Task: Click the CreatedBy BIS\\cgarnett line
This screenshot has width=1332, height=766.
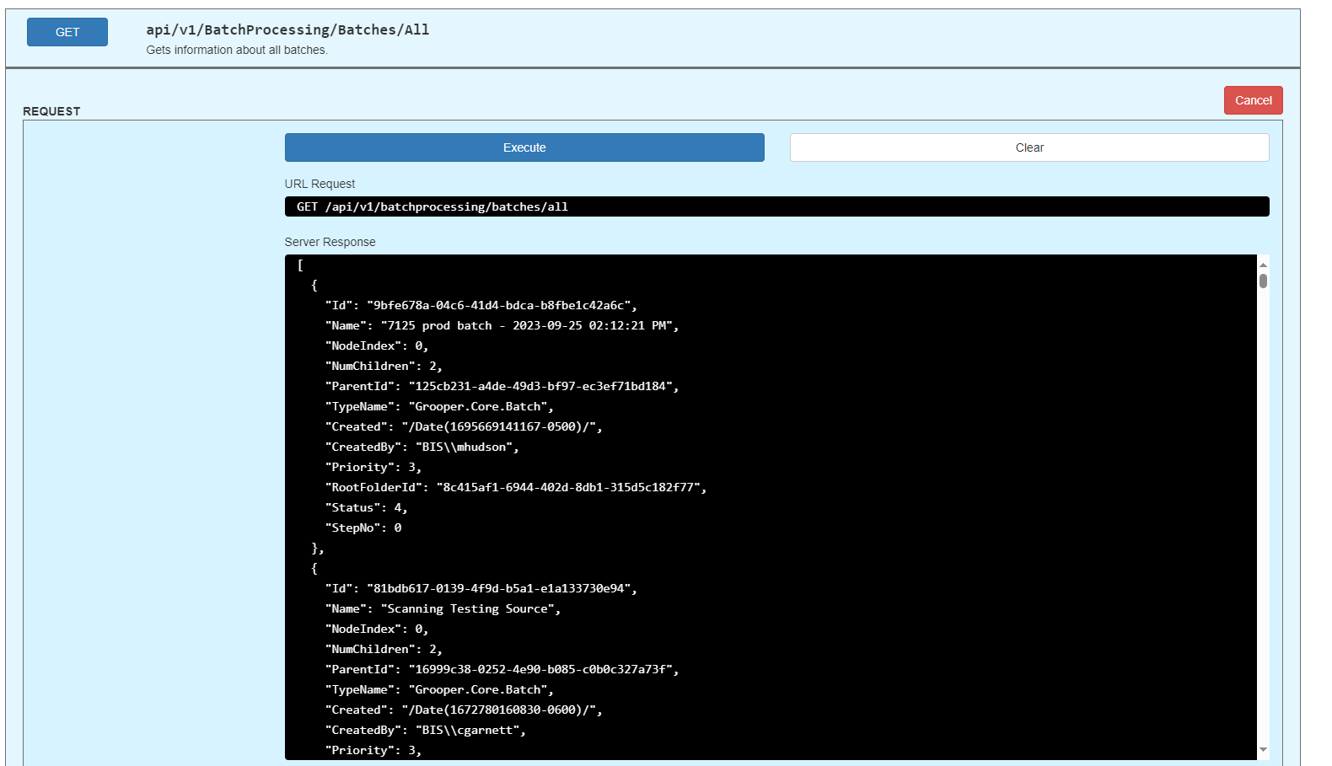Action: click(425, 730)
